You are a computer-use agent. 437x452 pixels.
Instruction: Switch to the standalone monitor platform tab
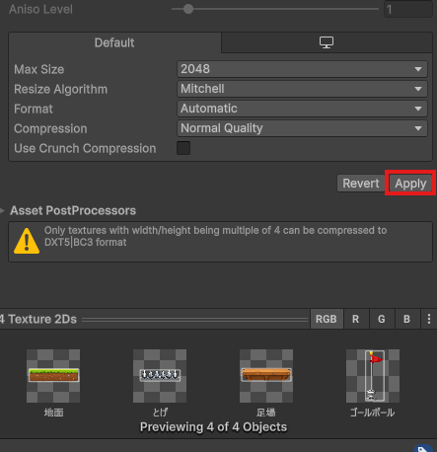pos(327,42)
